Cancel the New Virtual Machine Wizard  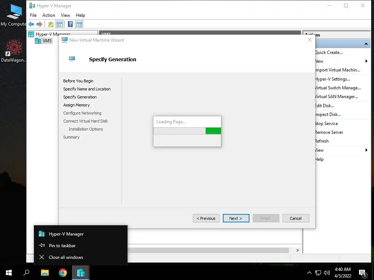pyautogui.click(x=296, y=218)
